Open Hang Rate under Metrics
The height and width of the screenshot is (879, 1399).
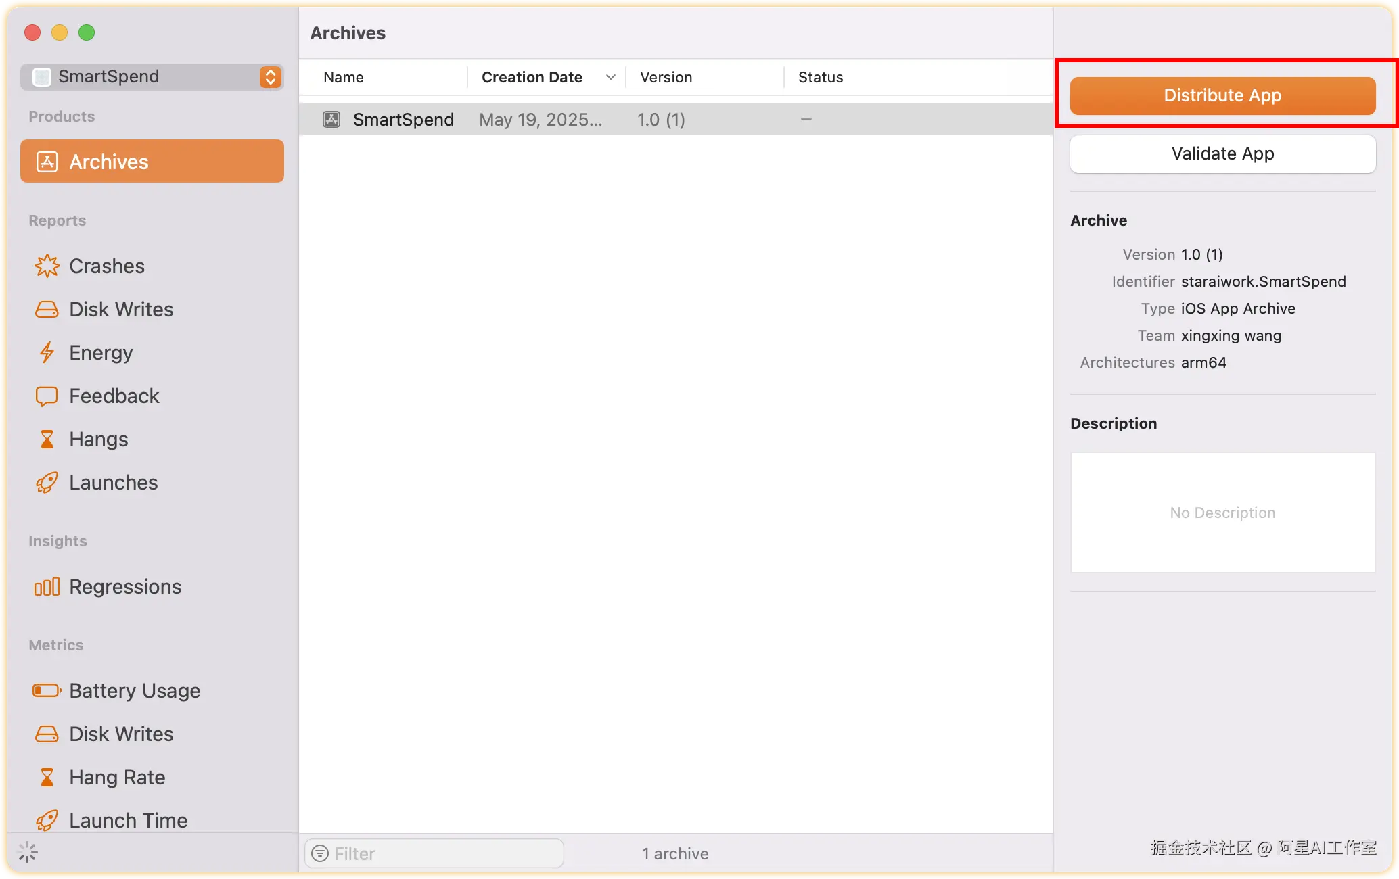117,778
